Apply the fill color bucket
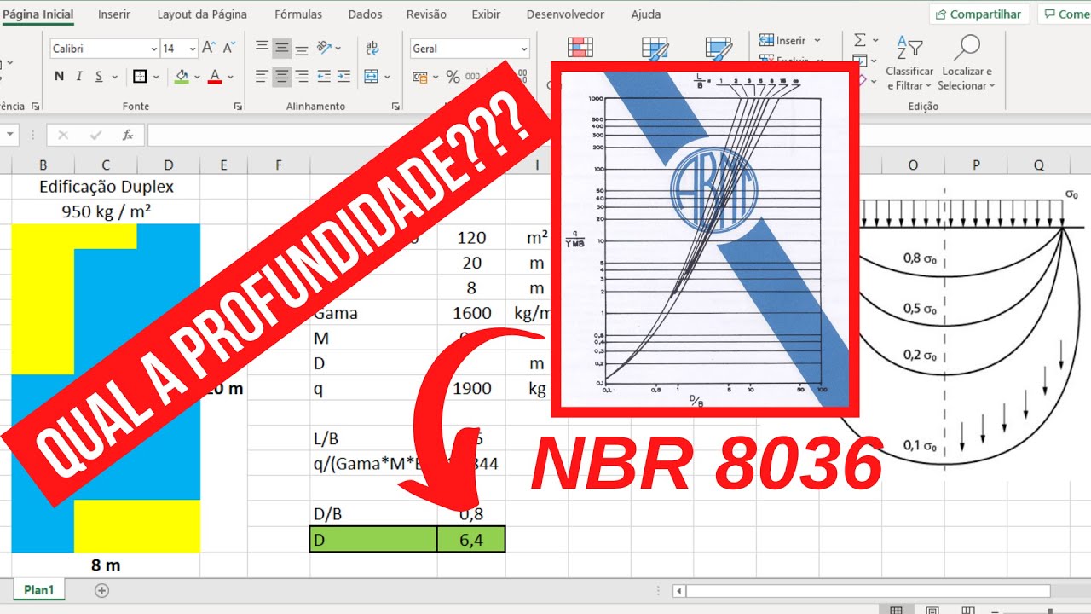The image size is (1091, 614). coord(182,77)
